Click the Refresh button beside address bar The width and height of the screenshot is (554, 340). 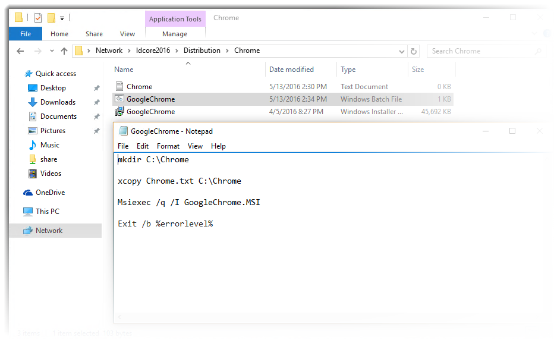click(x=414, y=51)
